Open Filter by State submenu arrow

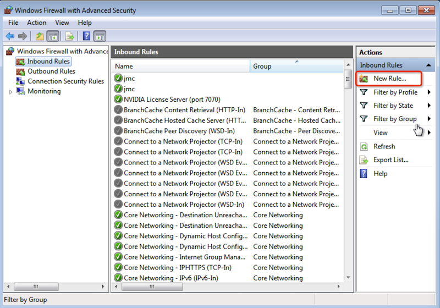point(429,106)
